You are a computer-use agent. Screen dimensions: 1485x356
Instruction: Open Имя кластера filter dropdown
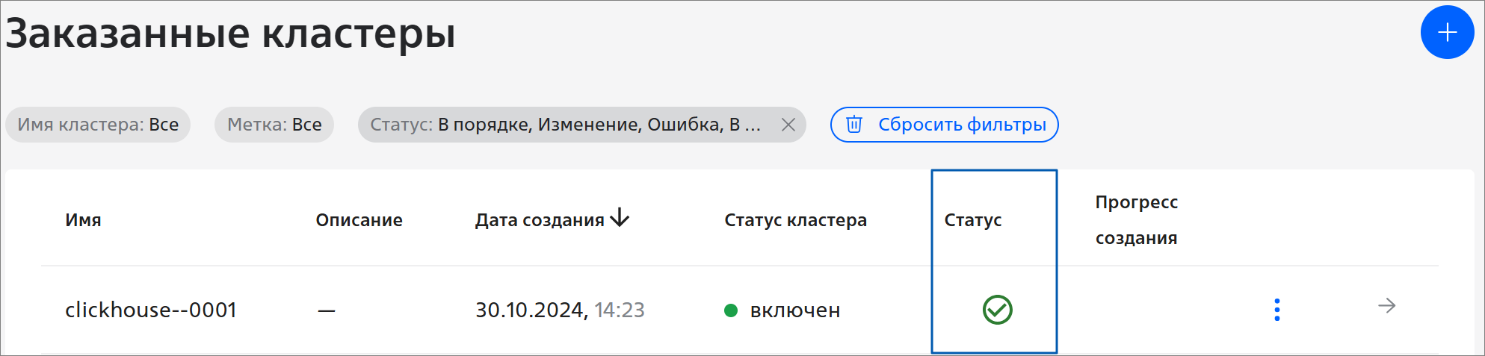coord(98,125)
